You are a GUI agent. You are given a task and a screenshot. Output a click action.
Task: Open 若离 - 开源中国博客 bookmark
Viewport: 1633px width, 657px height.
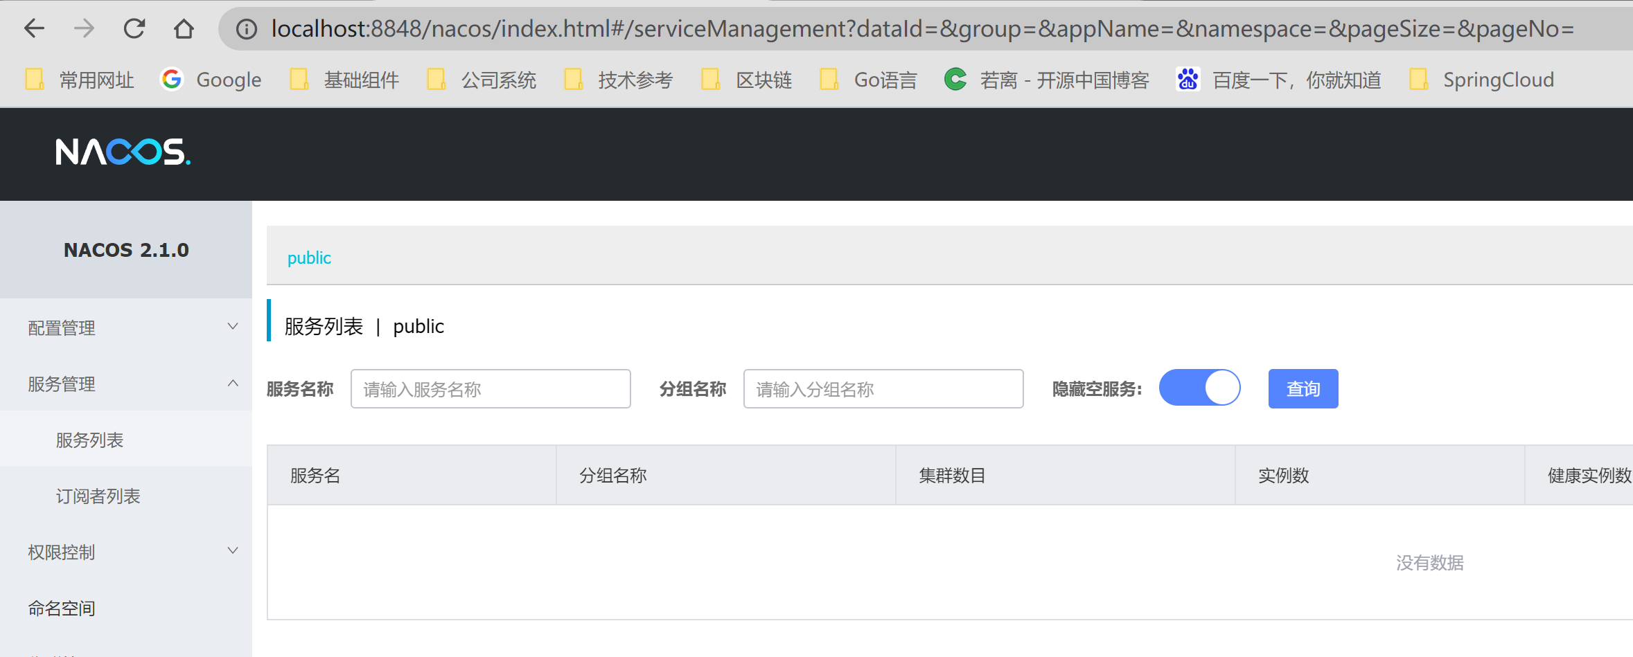tap(1047, 80)
